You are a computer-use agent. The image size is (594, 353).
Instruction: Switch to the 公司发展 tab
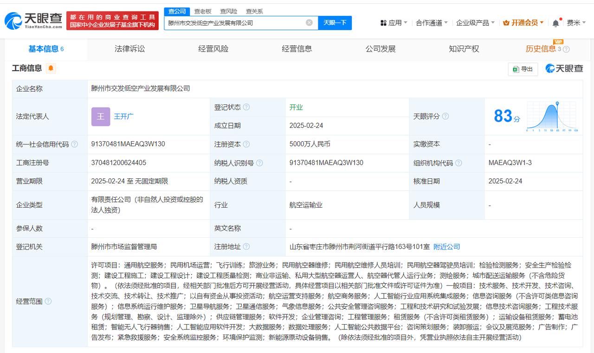pos(380,49)
